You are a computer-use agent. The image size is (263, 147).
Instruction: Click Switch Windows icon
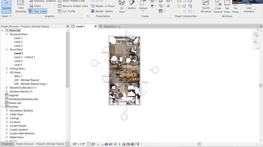tap(206, 7)
